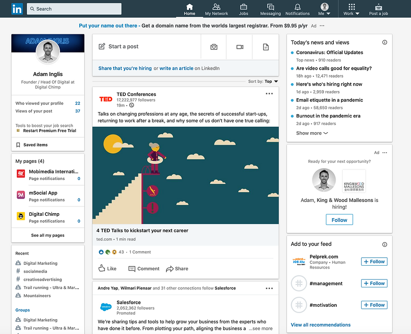Open socialmedia hashtag under Recent
411x334 pixels.
pyautogui.click(x=35, y=271)
